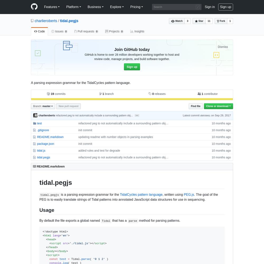Click charlieroberts author name in commit row
This screenshot has height=264, width=264.
47,116
